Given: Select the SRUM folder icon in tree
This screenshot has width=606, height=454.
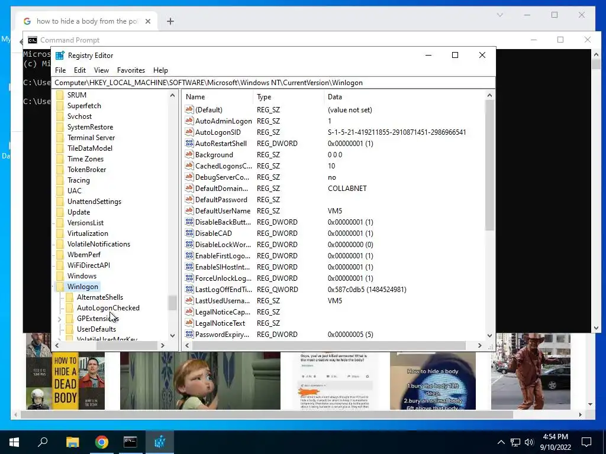Looking at the screenshot, I should (60, 95).
